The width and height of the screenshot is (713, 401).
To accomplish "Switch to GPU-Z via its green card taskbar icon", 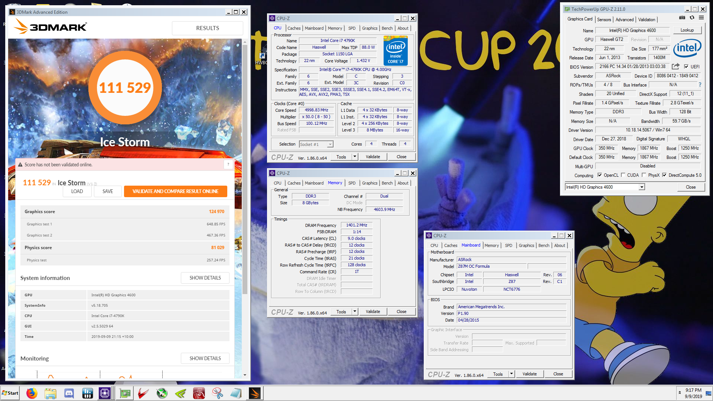I will [125, 393].
